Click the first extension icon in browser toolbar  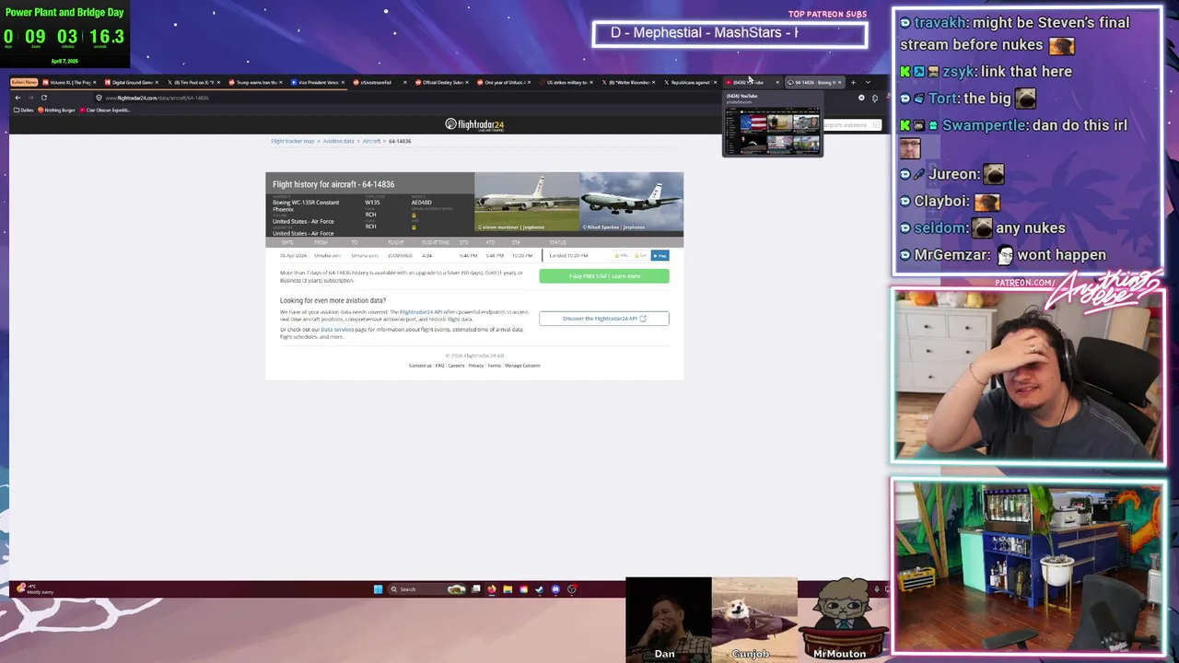(x=861, y=98)
